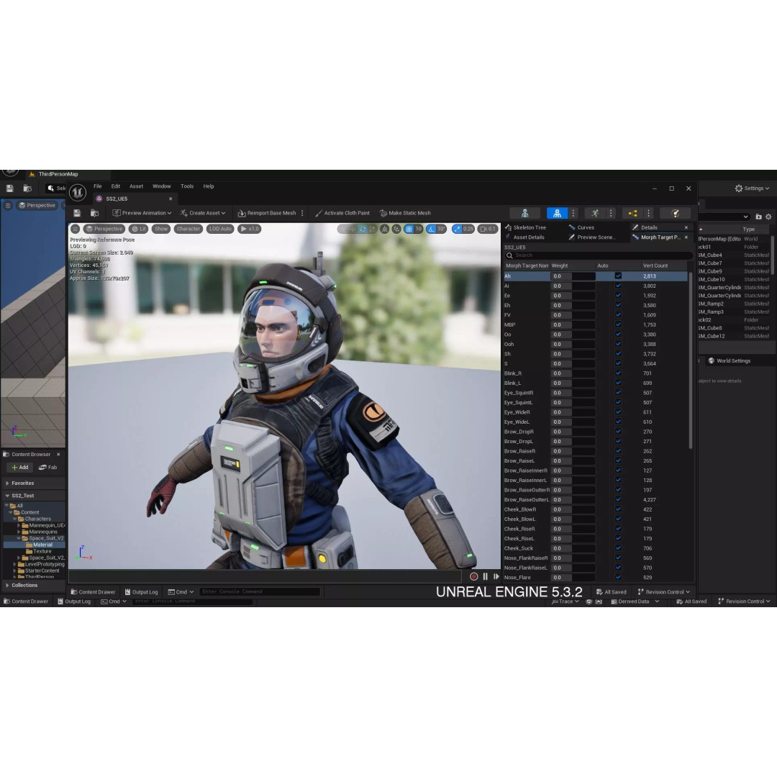
Task: Close the Morph Target Previewer tab
Action: 686,237
